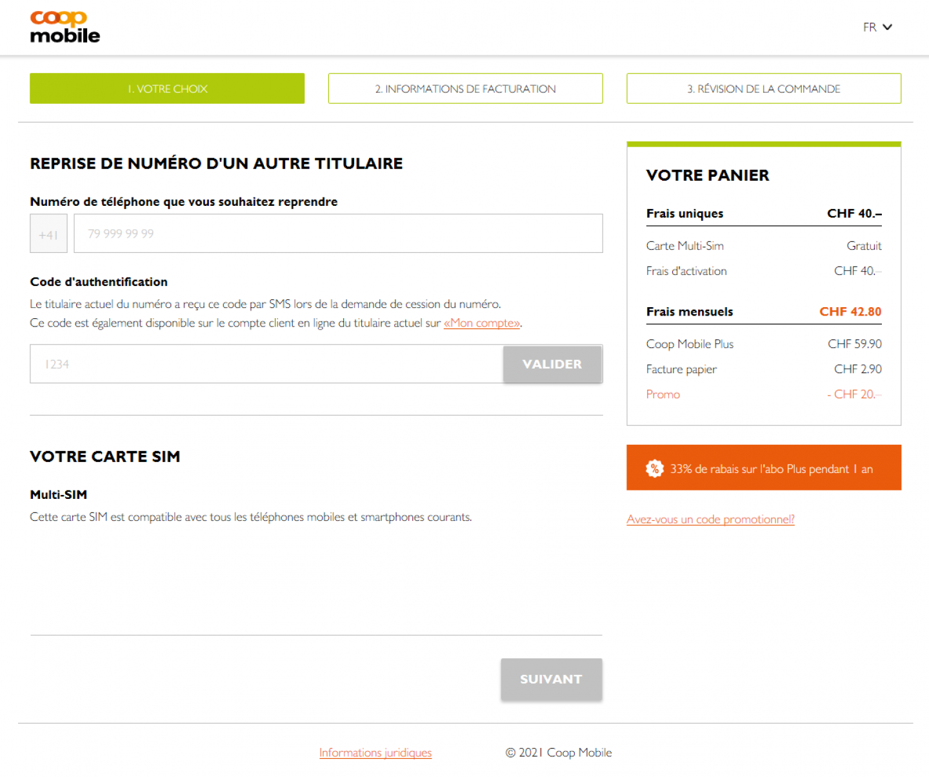
Task: Focus the phone number input field
Action: tap(338, 234)
